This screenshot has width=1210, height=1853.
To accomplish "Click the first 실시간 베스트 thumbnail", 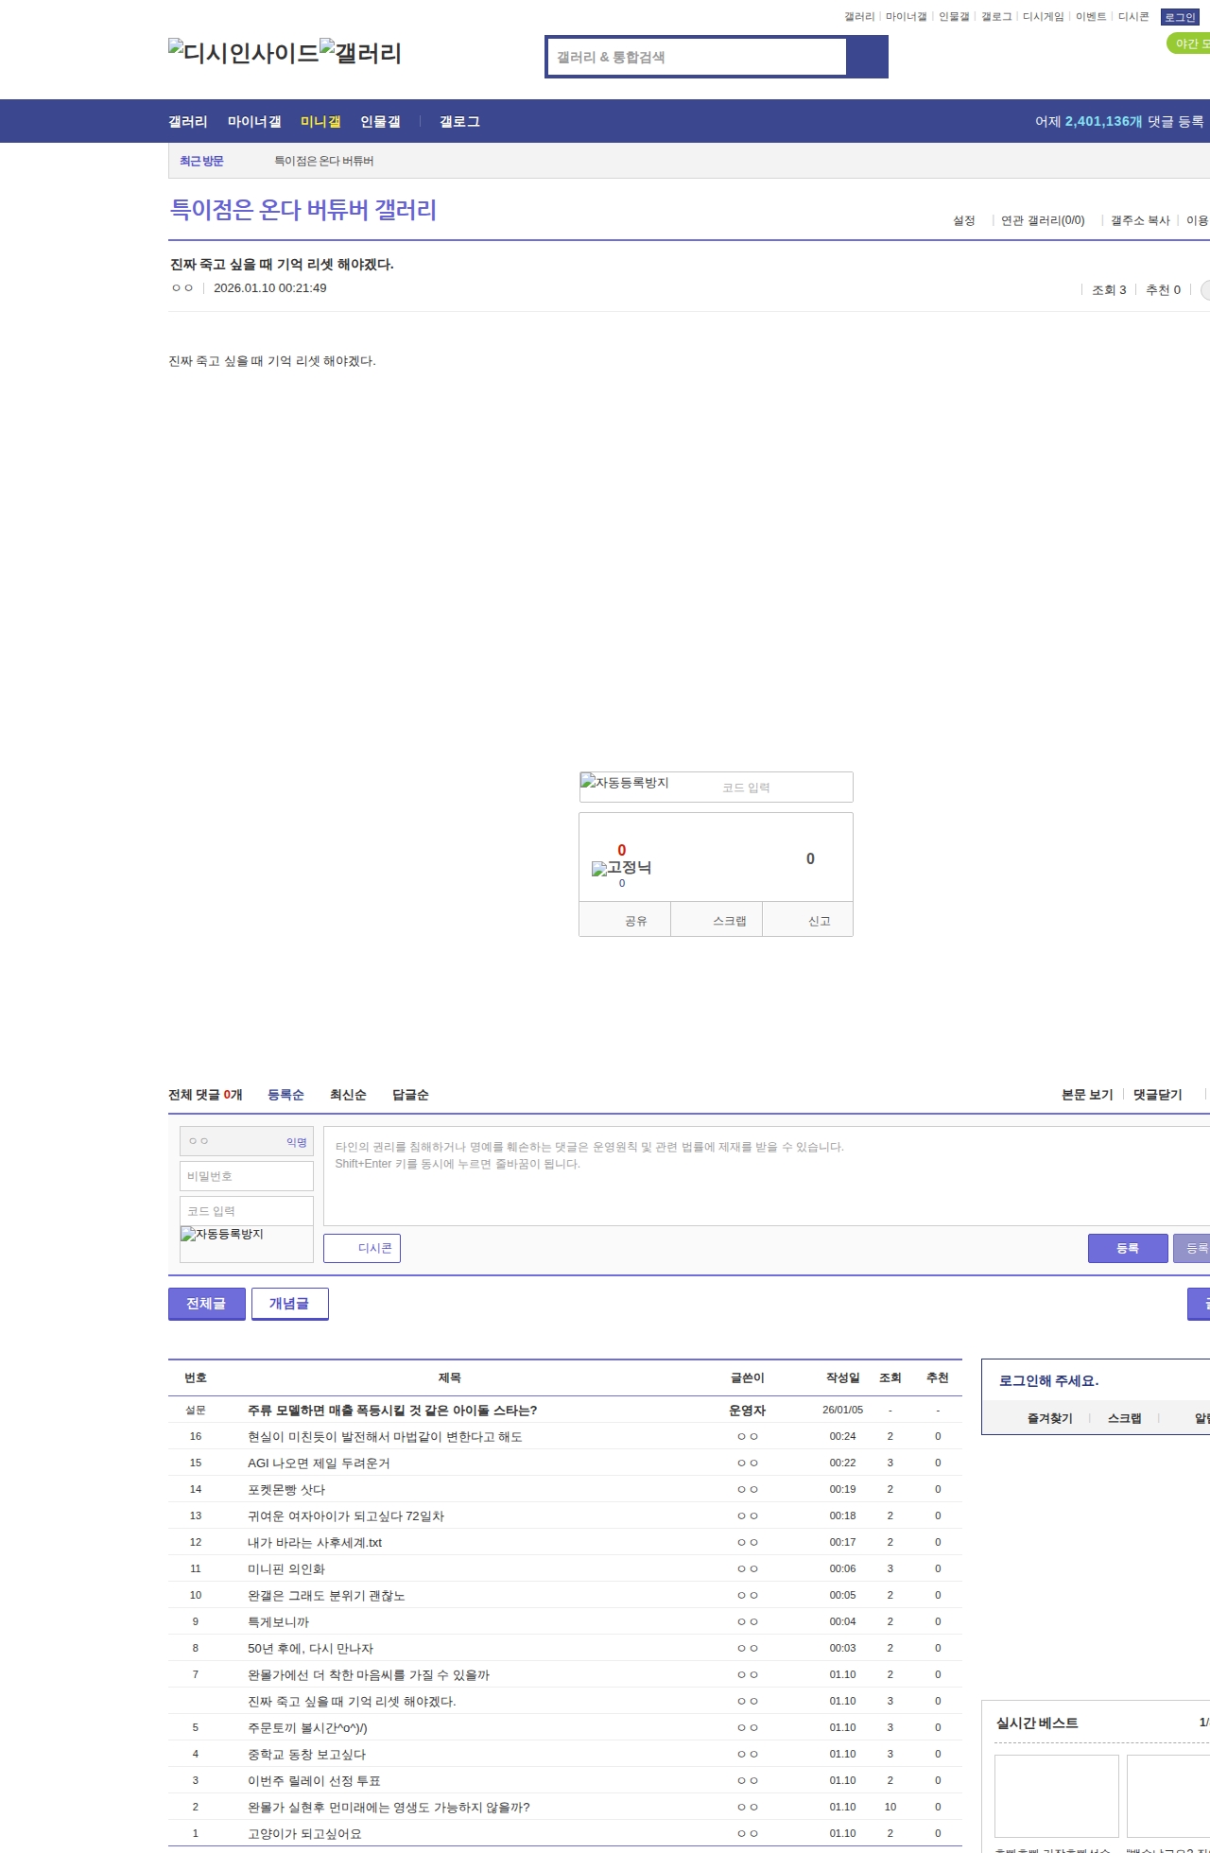I will [1056, 1795].
